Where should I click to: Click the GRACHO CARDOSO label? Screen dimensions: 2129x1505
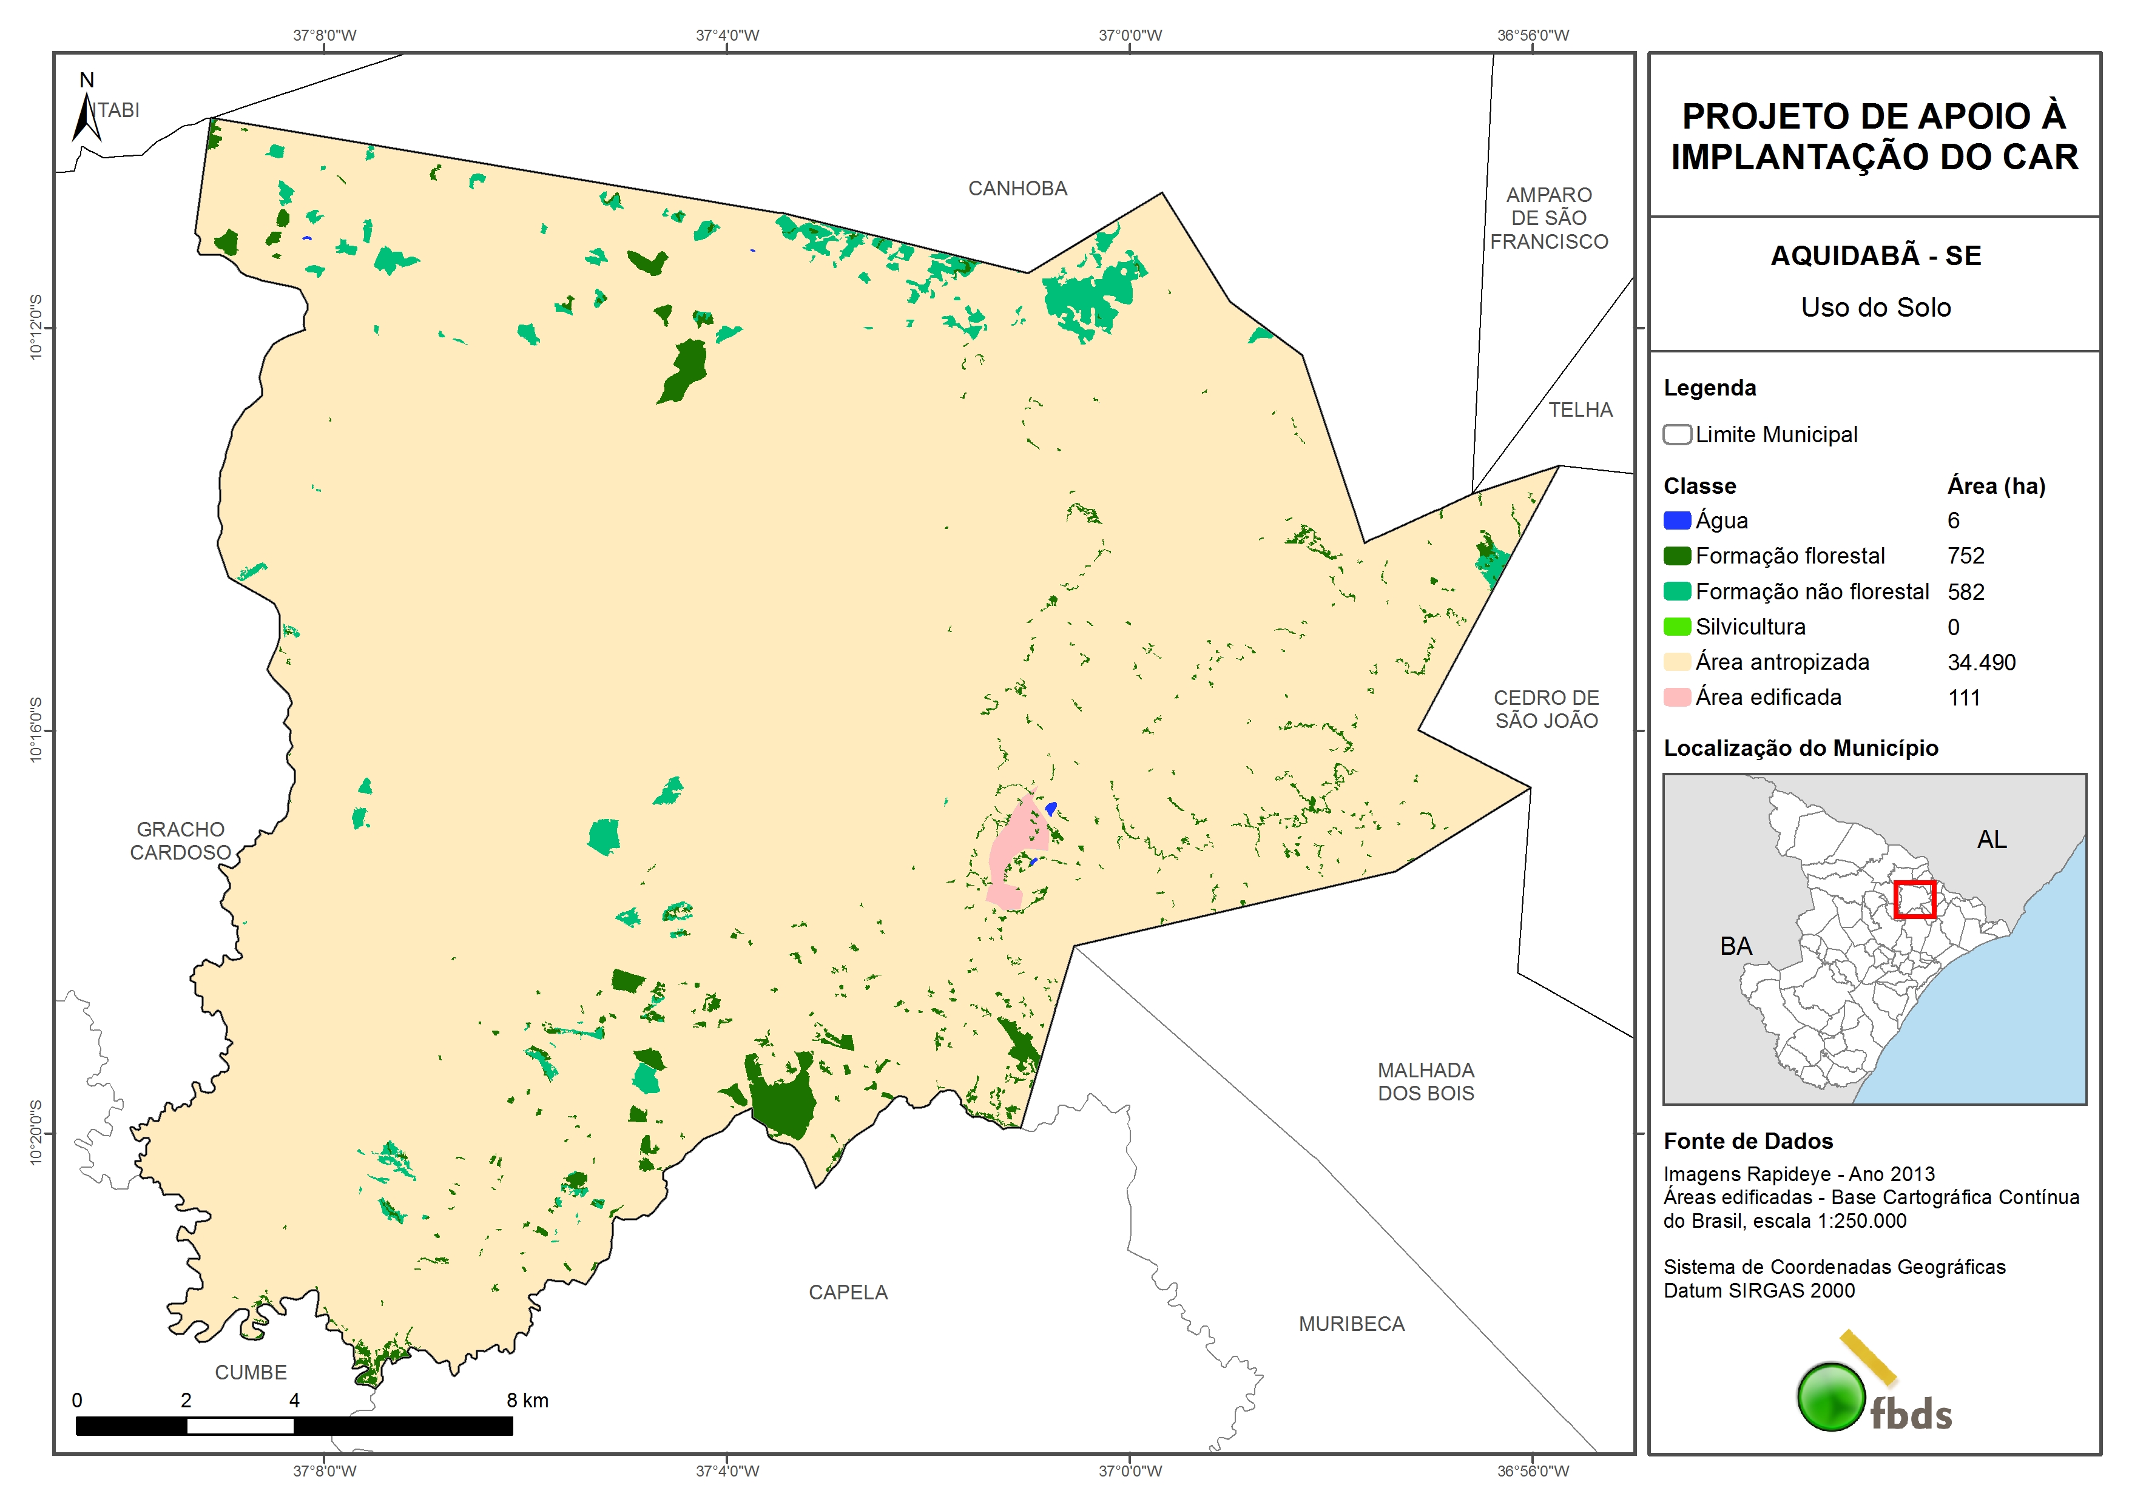(180, 840)
